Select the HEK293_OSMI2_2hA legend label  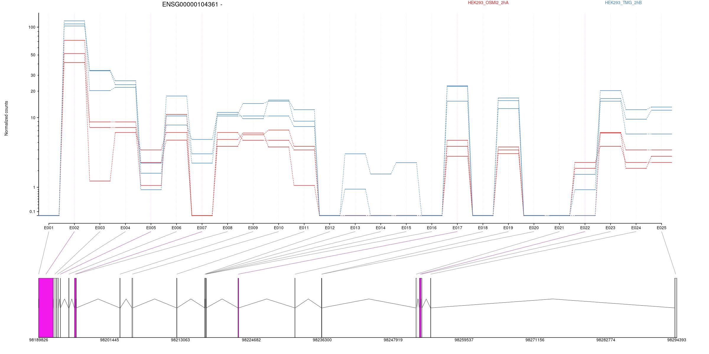coord(488,3)
